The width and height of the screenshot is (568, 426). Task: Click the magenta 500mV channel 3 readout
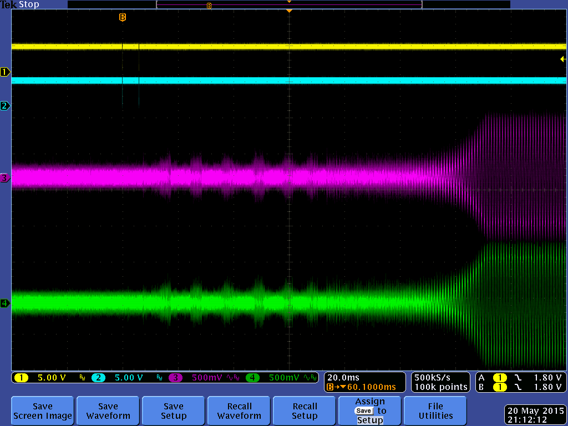[x=207, y=378]
